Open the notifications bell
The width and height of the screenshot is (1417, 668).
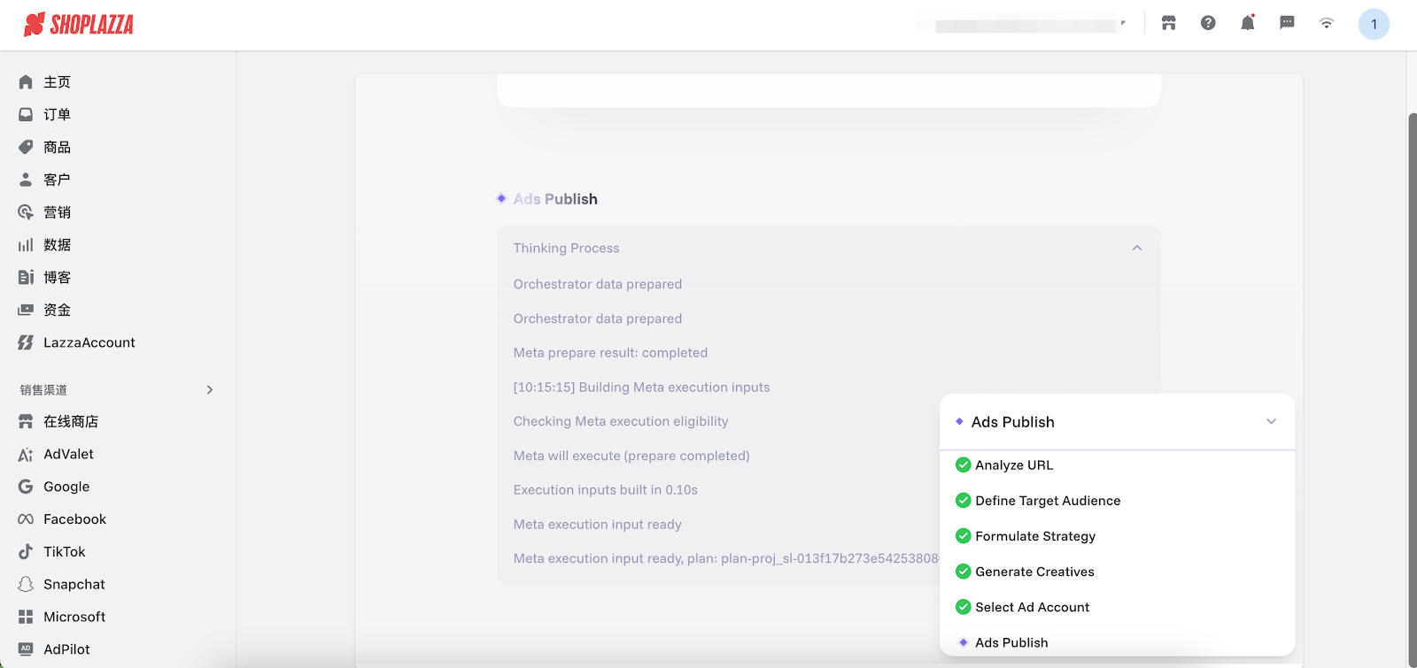[x=1247, y=24]
